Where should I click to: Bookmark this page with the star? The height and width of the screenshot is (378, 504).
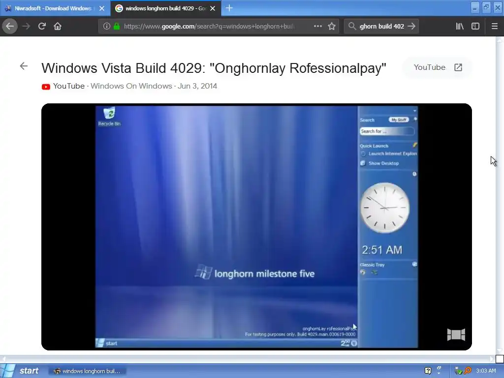(x=332, y=27)
